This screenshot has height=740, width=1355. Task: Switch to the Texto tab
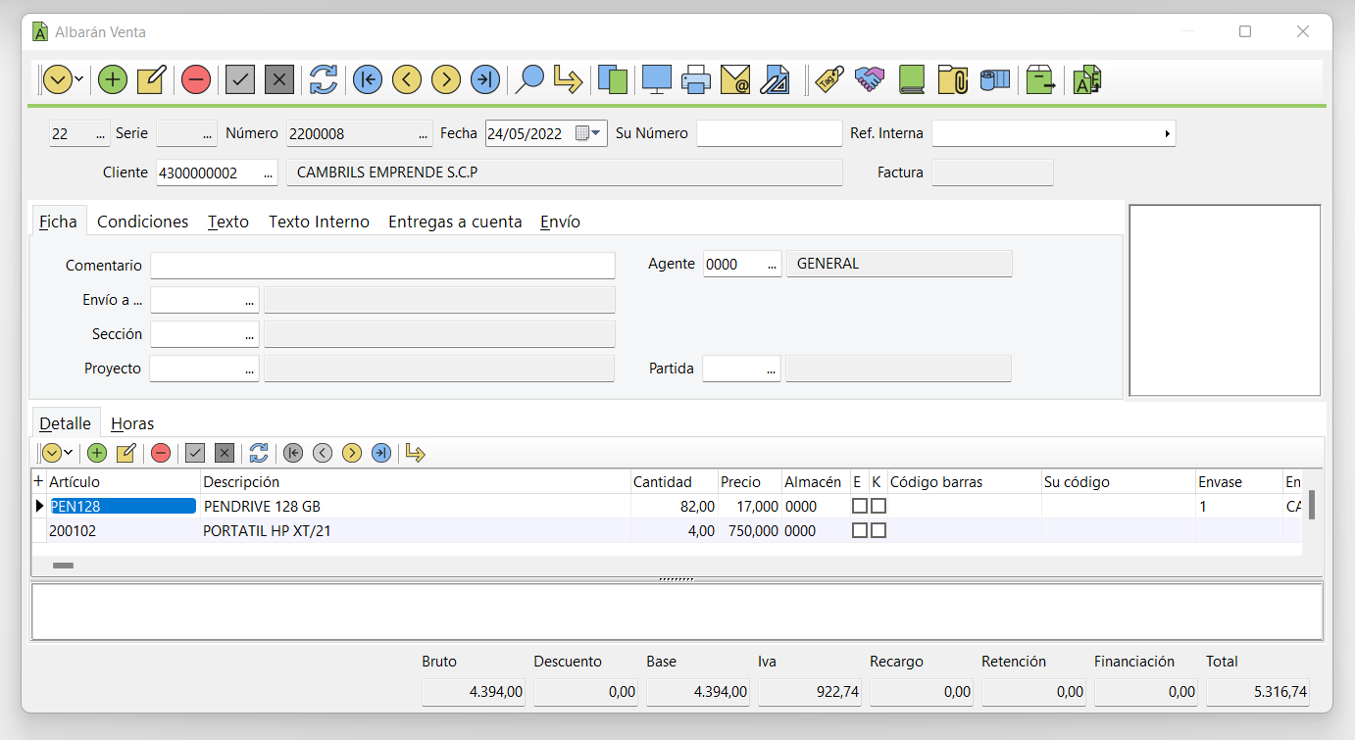click(228, 222)
